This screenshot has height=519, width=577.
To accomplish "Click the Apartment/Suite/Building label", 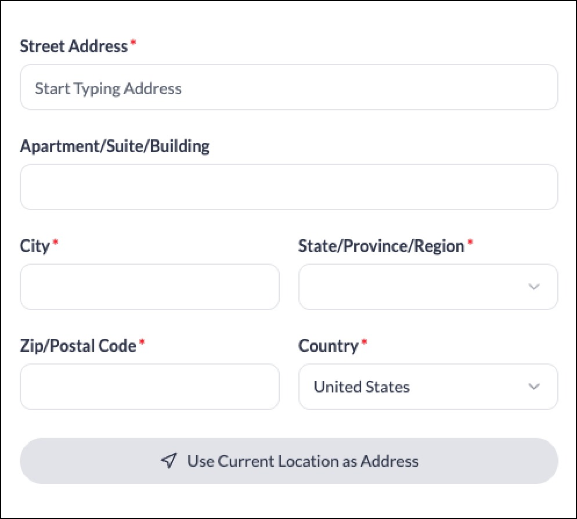I will pos(114,146).
